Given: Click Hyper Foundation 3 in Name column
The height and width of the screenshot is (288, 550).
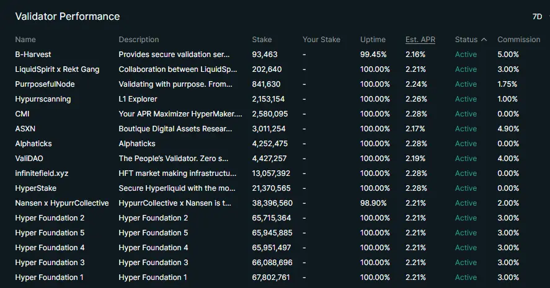Looking at the screenshot, I should (50, 263).
